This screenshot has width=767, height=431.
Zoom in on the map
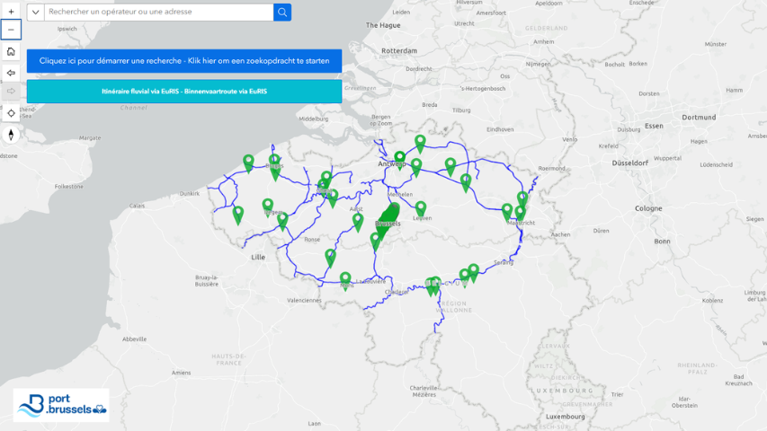click(11, 11)
